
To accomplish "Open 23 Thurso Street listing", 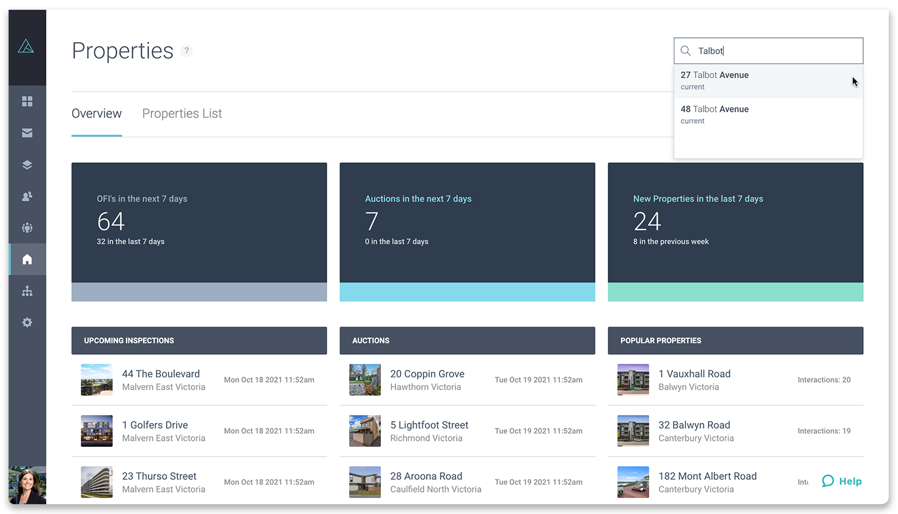I will point(199,482).
